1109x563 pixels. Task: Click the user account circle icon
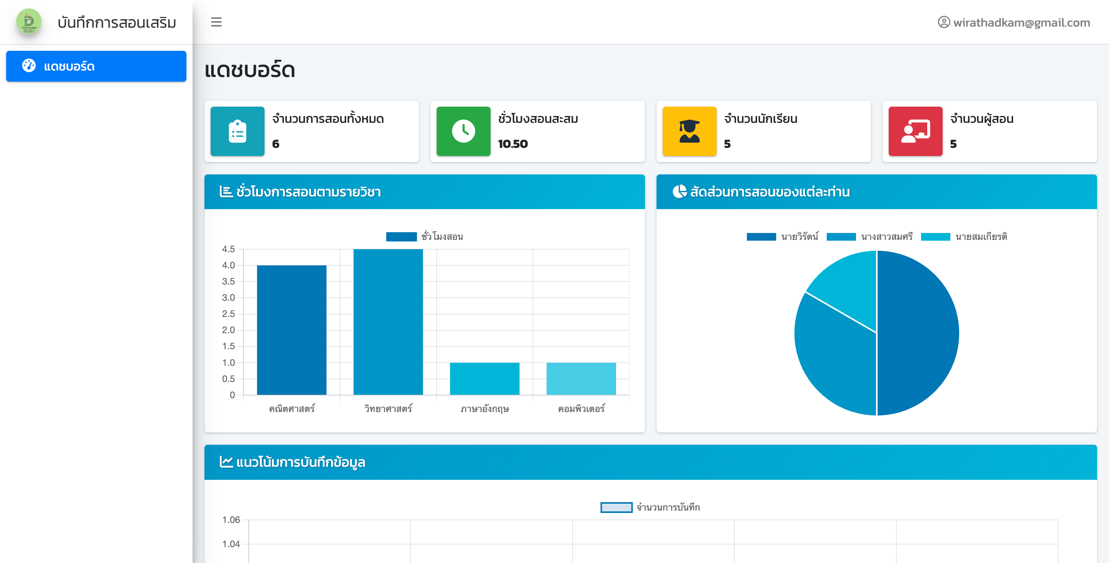coord(943,22)
